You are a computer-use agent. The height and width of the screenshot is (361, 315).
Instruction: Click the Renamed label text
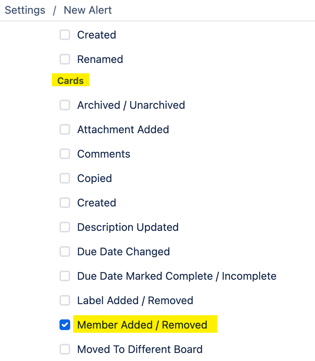(x=100, y=59)
